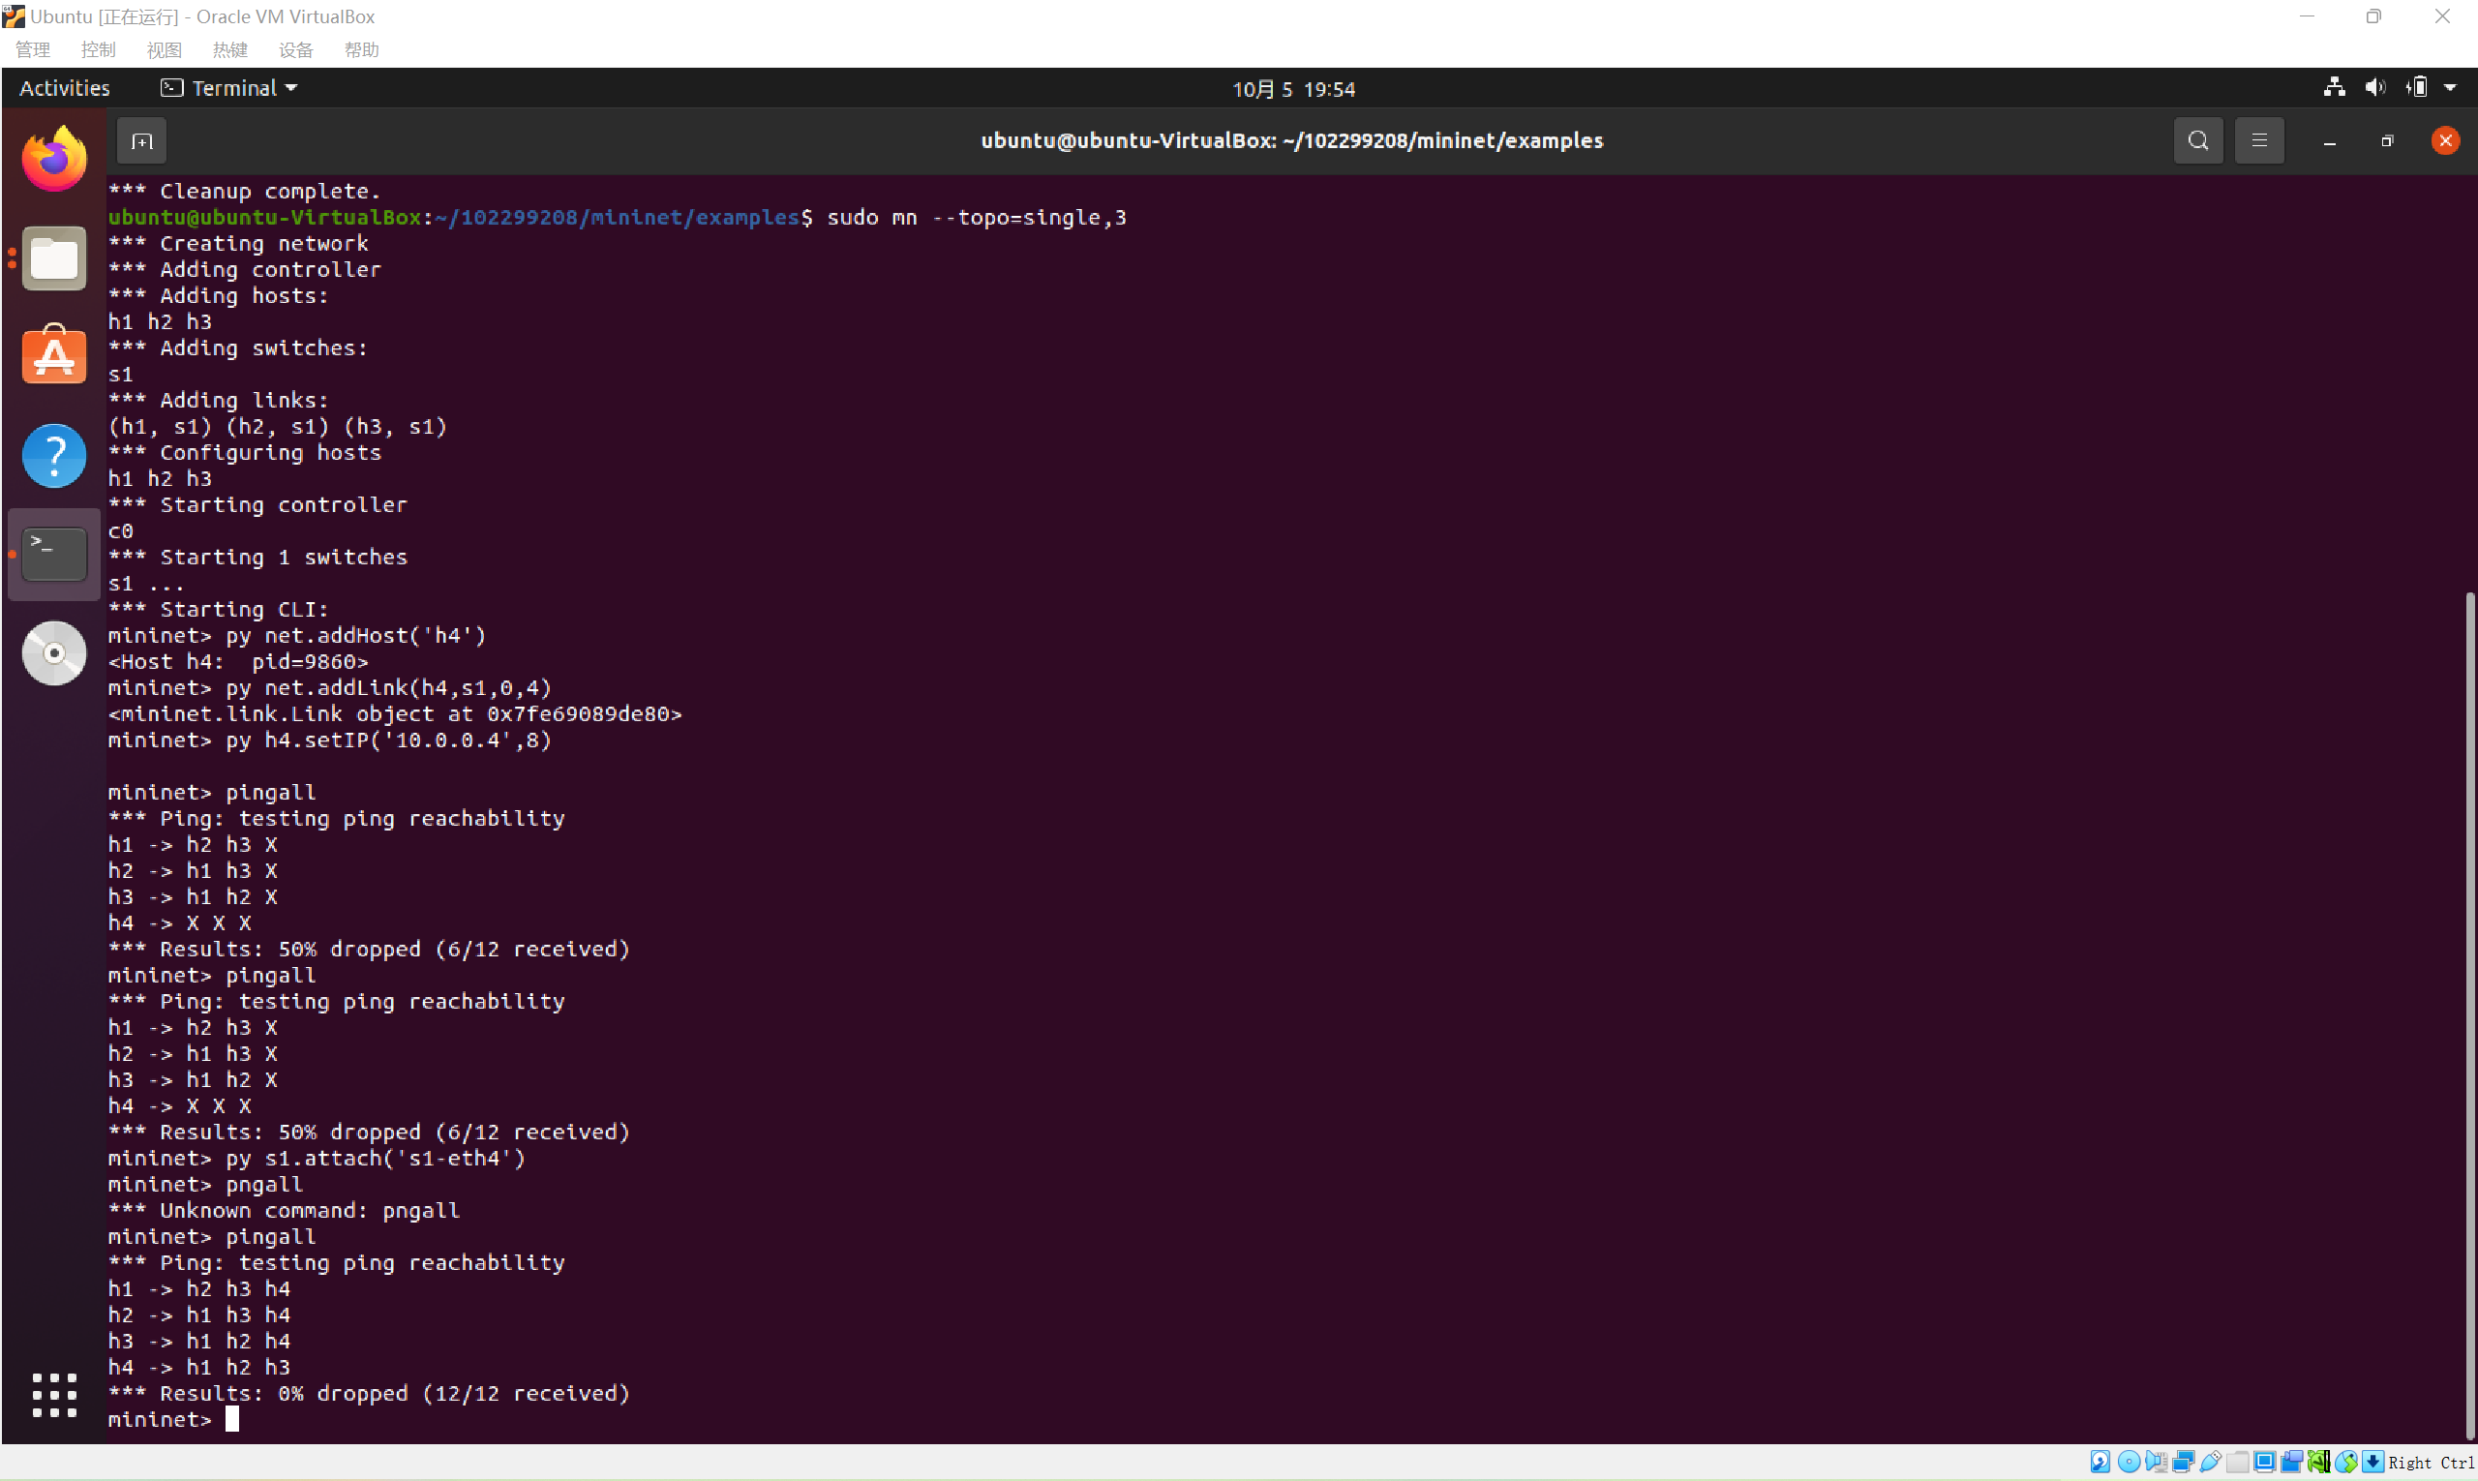Image resolution: width=2478 pixels, height=1481 pixels.
Task: Click the network icon in top bar
Action: [2334, 88]
